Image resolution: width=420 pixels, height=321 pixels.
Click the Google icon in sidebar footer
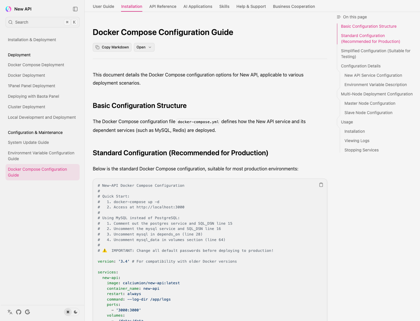point(27,312)
